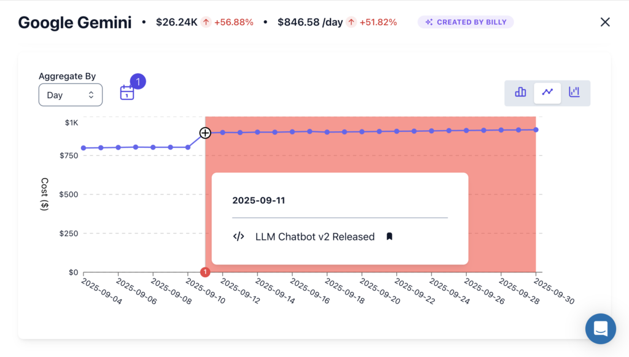629x357 pixels.
Task: Switch to the bar chart view
Action: (x=520, y=93)
